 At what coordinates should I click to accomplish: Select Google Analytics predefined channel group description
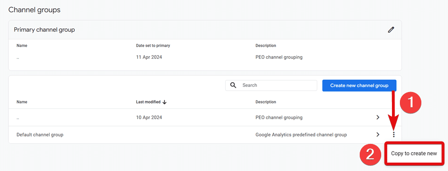pyautogui.click(x=301, y=135)
